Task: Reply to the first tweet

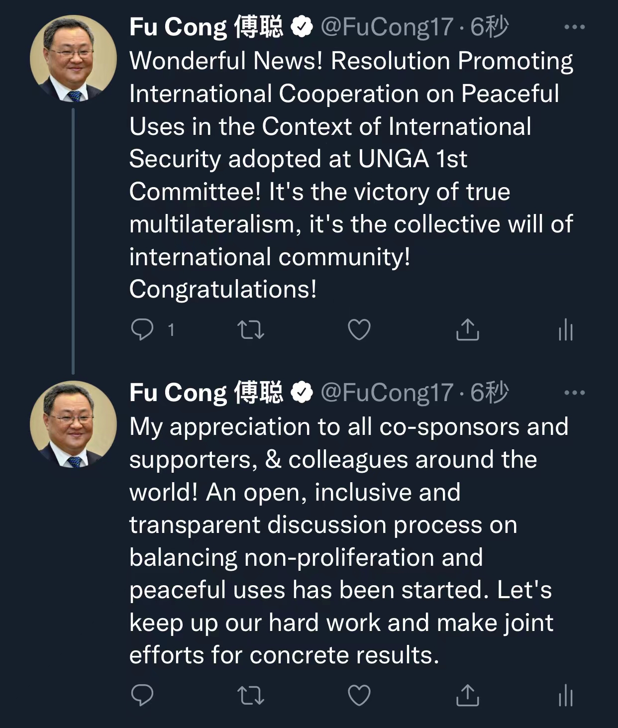Action: (x=142, y=329)
